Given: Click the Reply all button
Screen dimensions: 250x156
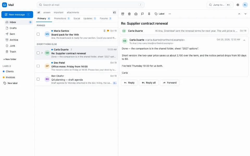Looking at the screenshot, I should (x=149, y=83).
